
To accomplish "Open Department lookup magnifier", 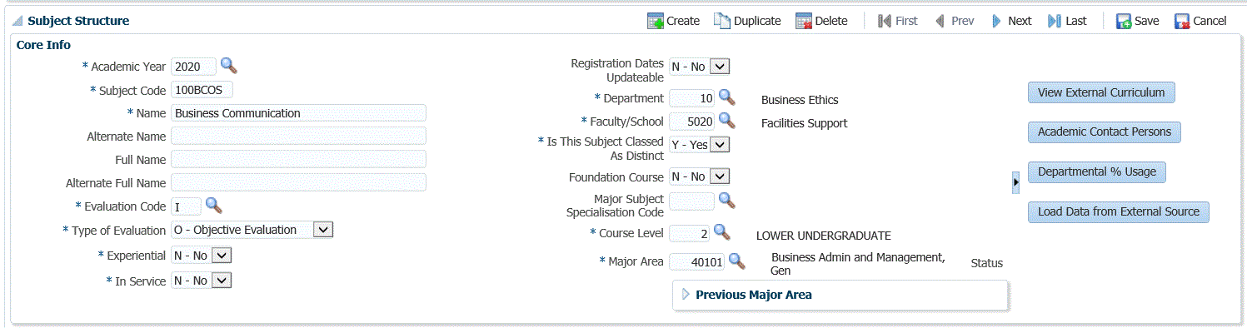I will tap(726, 97).
